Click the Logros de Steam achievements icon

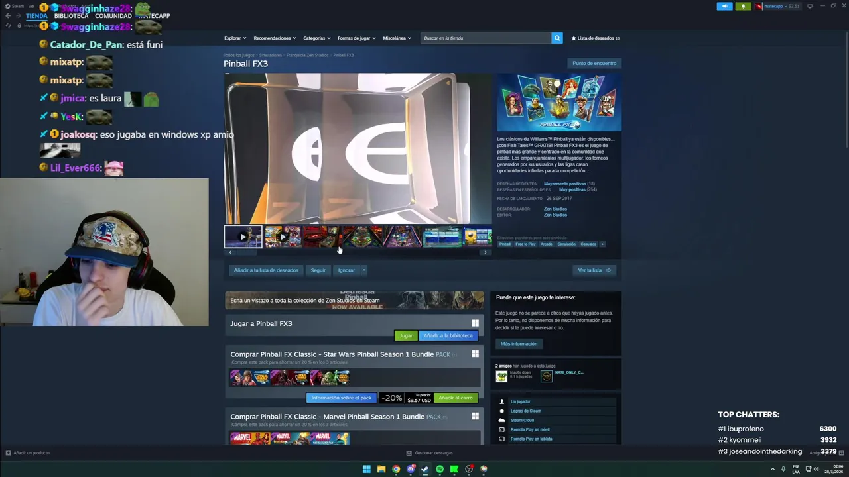tap(502, 411)
